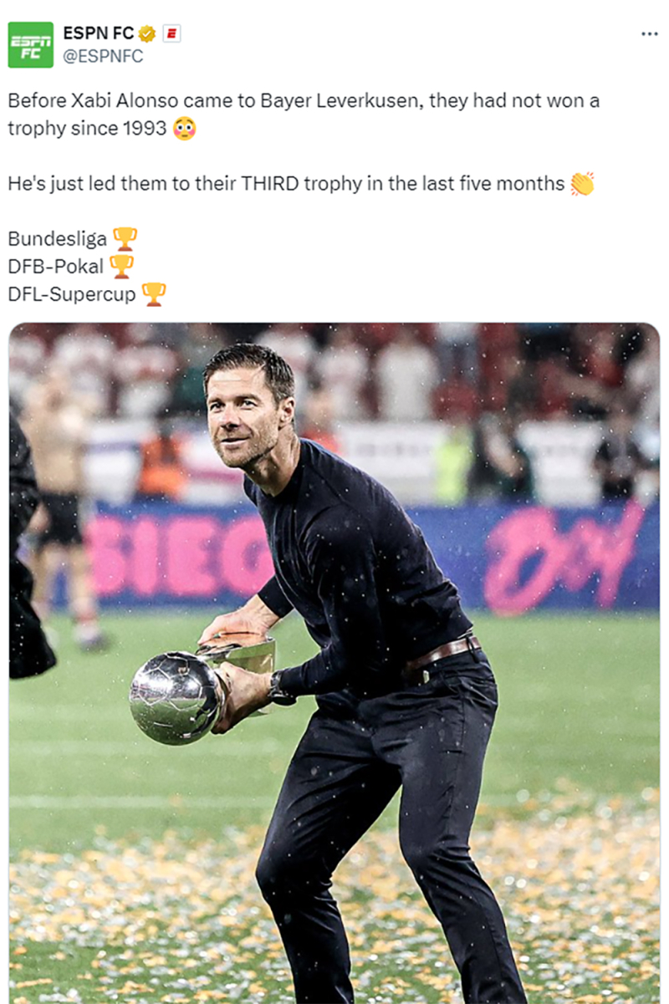This screenshot has height=1004, width=669.
Task: Click the red ESPN affiliate badge
Action: (x=171, y=34)
